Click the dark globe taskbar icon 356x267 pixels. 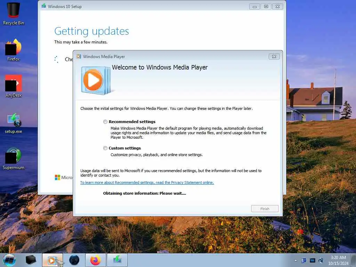point(74,260)
